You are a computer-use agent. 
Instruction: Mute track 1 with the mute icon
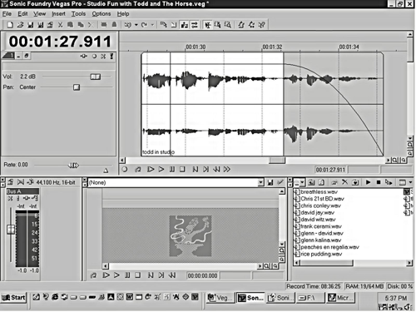pyautogui.click(x=103, y=57)
